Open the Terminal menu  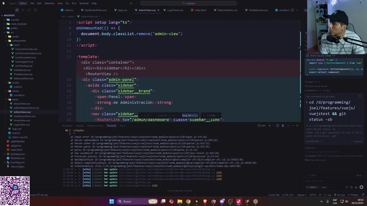tap(84, 3)
